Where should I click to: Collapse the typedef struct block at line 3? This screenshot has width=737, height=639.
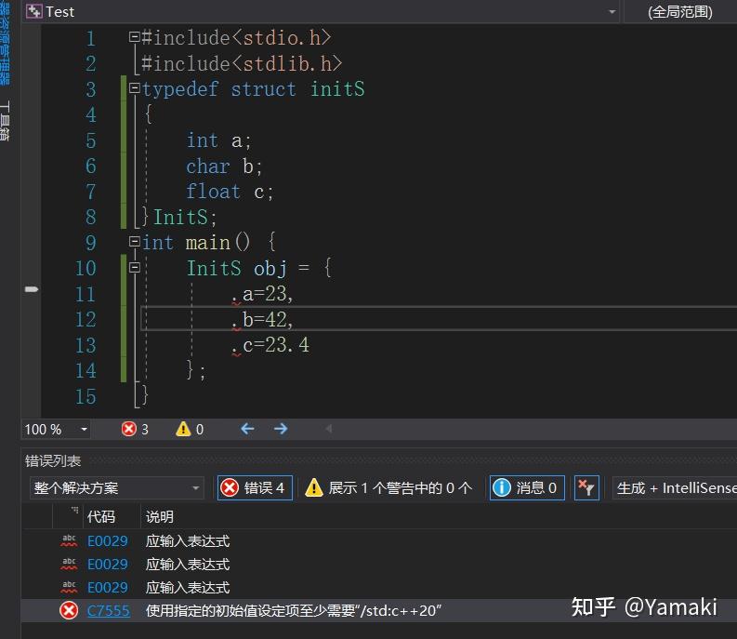click(135, 87)
